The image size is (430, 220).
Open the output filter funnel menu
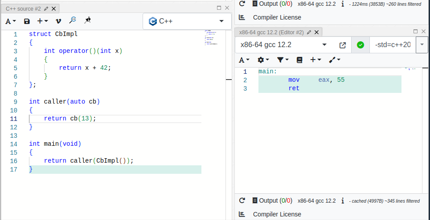(x=283, y=60)
